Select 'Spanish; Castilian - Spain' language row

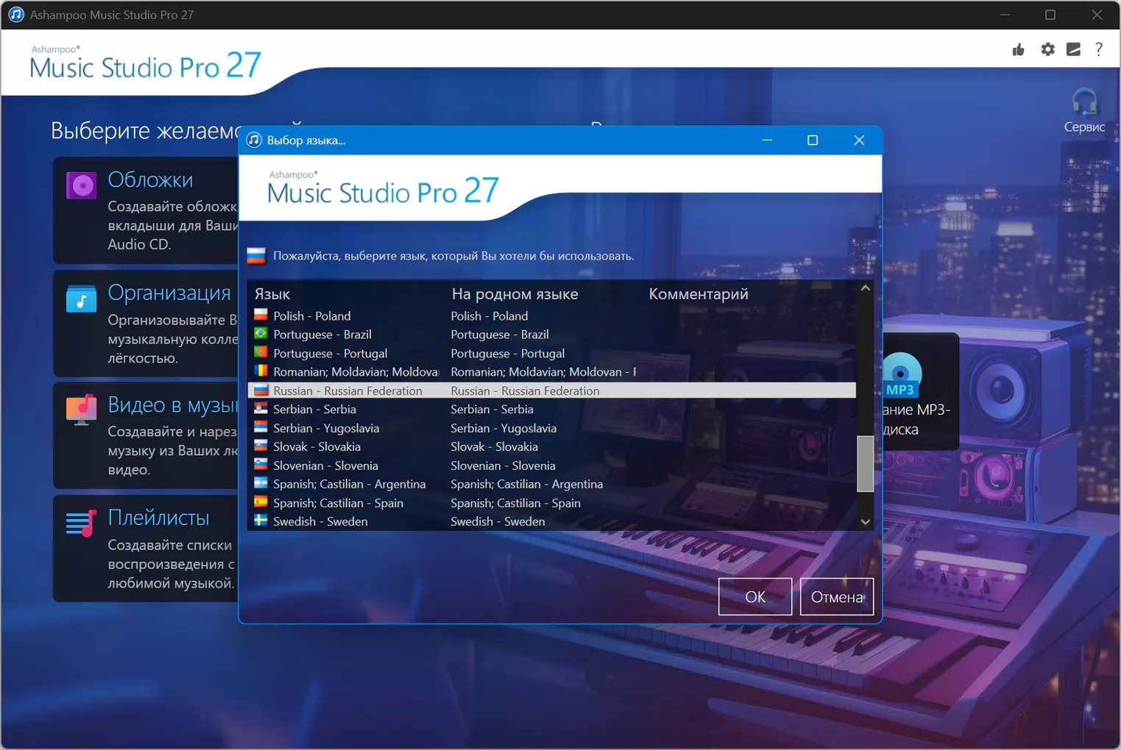552,503
